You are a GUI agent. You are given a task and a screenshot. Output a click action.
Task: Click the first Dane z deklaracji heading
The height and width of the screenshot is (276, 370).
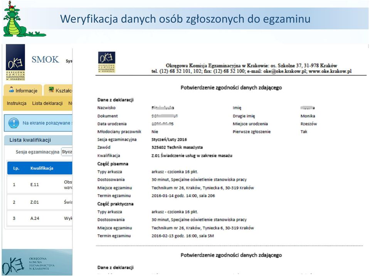tap(115, 100)
